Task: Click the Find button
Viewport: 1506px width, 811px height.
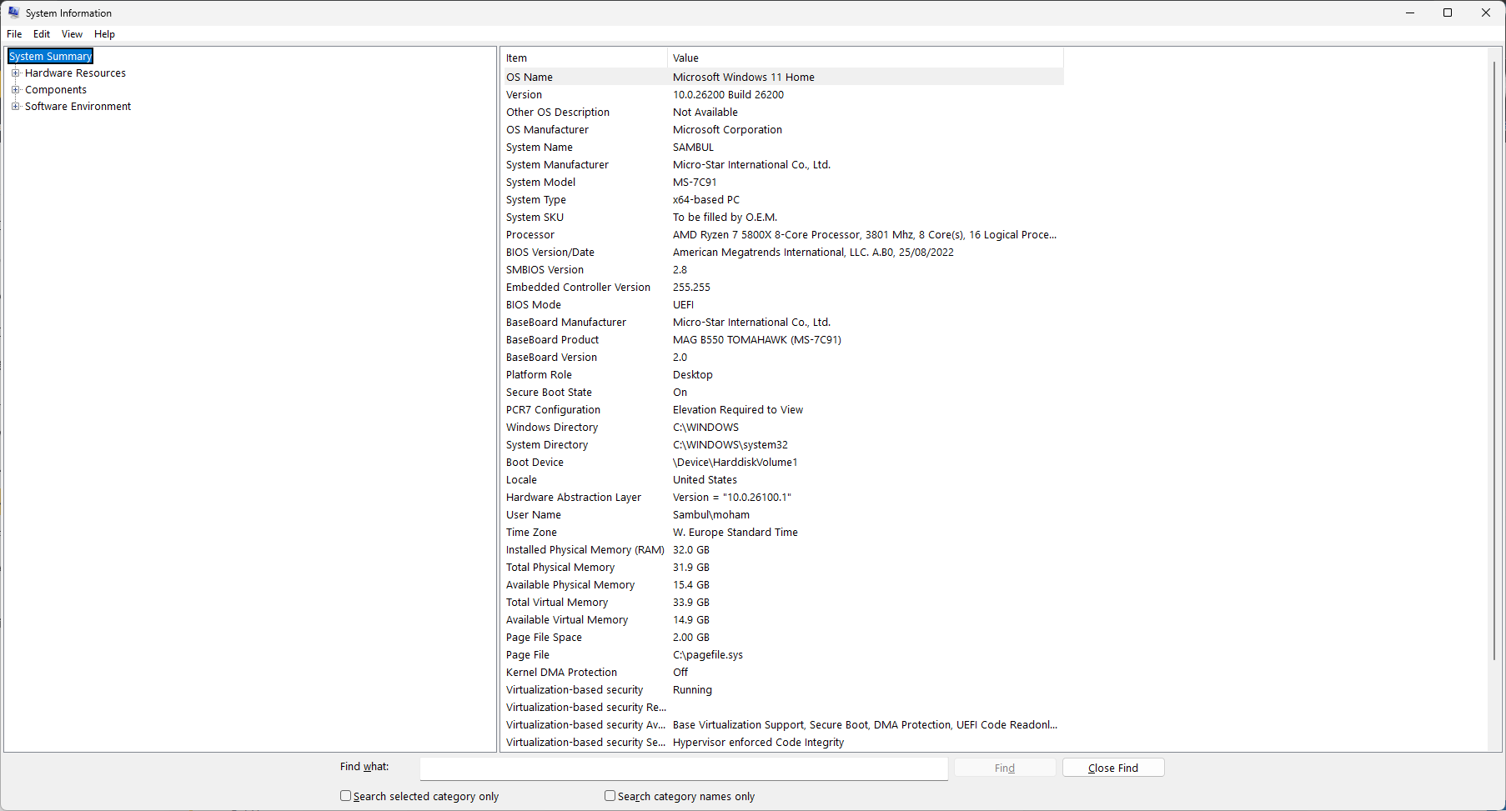Action: [x=1005, y=768]
